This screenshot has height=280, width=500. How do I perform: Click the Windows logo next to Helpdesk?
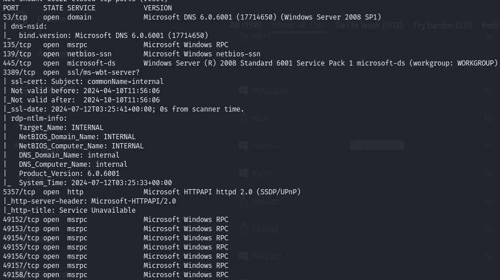pyautogui.click(x=243, y=90)
